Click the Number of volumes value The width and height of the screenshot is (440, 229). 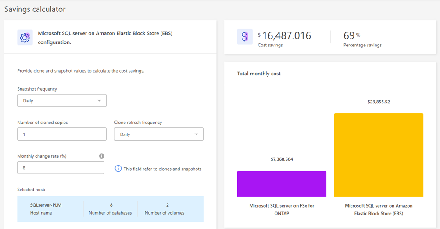pyautogui.click(x=167, y=205)
